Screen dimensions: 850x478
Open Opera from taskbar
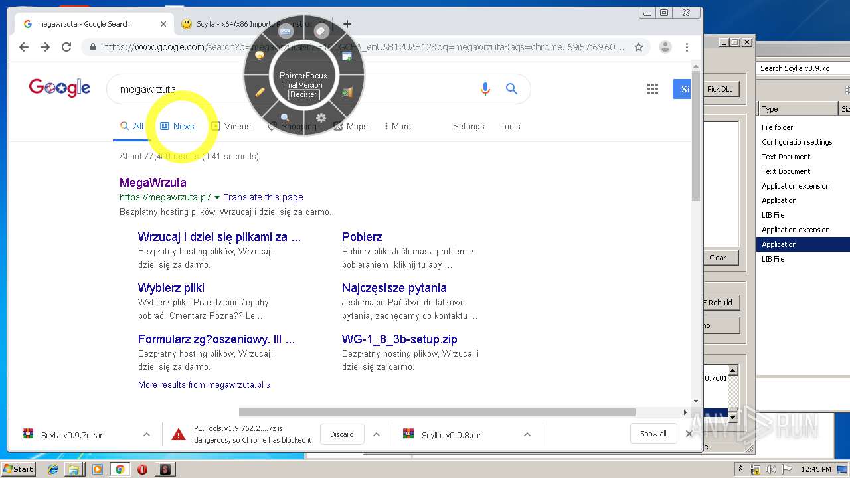(x=142, y=469)
